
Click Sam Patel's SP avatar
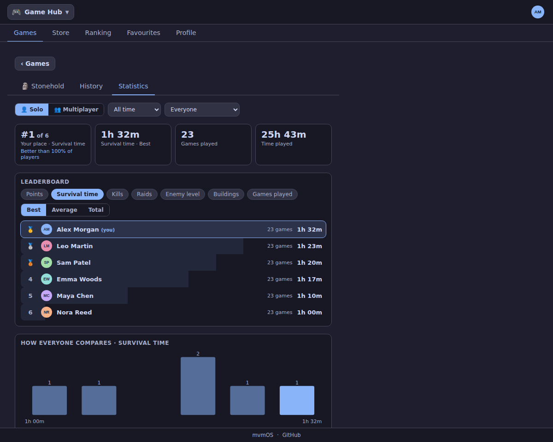(47, 262)
